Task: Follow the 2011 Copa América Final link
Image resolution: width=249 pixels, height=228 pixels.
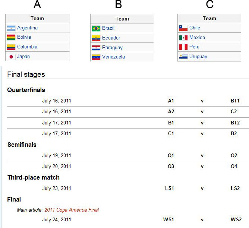Action: tap(72, 210)
